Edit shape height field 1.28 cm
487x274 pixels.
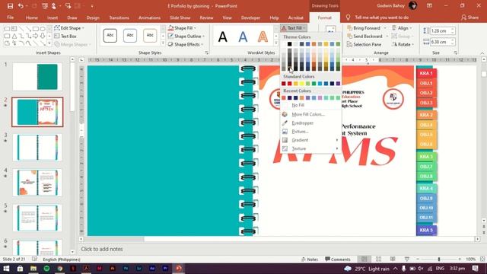[440, 30]
